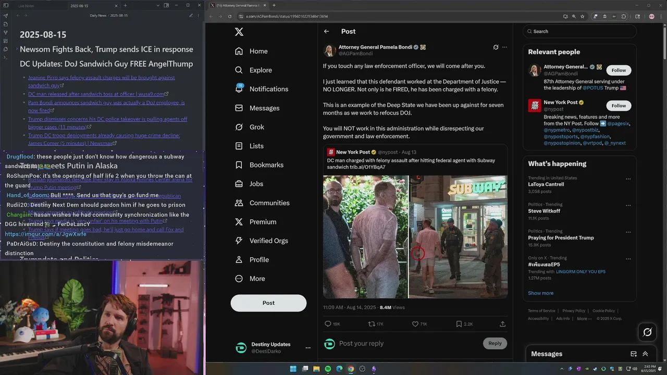This screenshot has width=667, height=375.
Task: Open the graph view icon in notes ribbon
Action: 6,32
